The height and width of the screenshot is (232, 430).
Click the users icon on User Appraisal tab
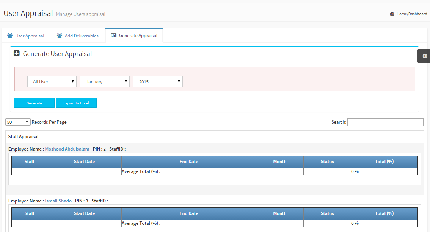[x=10, y=36]
